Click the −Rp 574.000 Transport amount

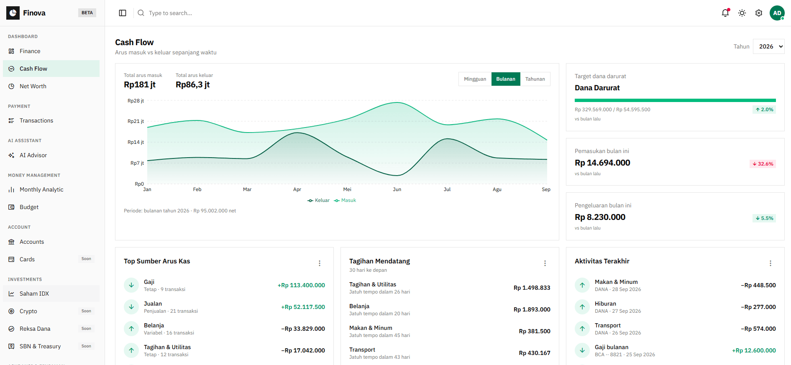click(758, 329)
